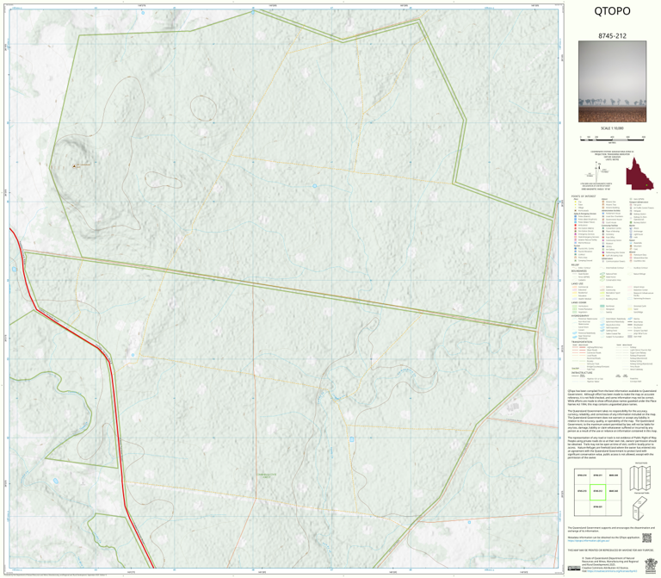Open the qtopo information website link

pos(587,540)
